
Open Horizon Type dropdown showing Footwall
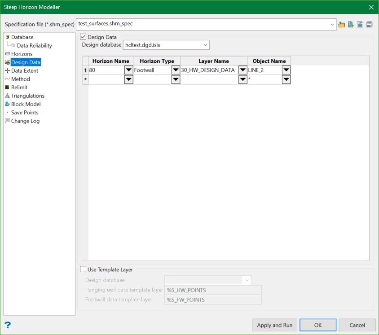[176, 70]
